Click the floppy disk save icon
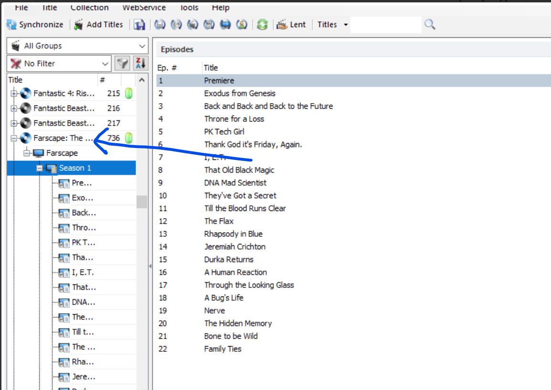The width and height of the screenshot is (551, 390). point(140,24)
